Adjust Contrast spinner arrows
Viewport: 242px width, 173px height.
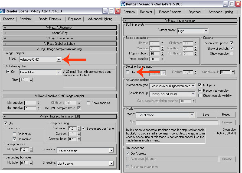pyautogui.click(x=79, y=134)
